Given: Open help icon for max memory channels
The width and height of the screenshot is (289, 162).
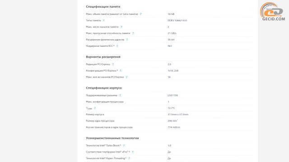Looking at the screenshot, I should coord(121,27).
